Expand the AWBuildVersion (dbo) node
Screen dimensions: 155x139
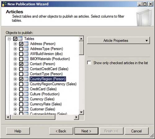coord(15,54)
